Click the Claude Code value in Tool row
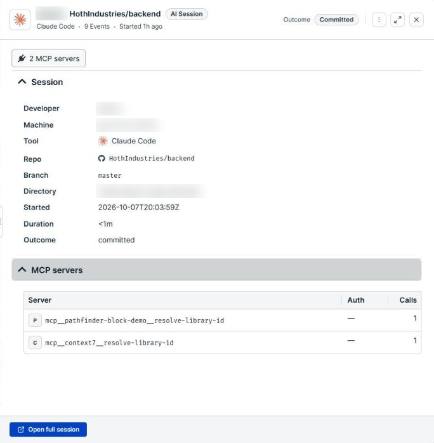Viewport: 434px width, 443px height. point(133,141)
